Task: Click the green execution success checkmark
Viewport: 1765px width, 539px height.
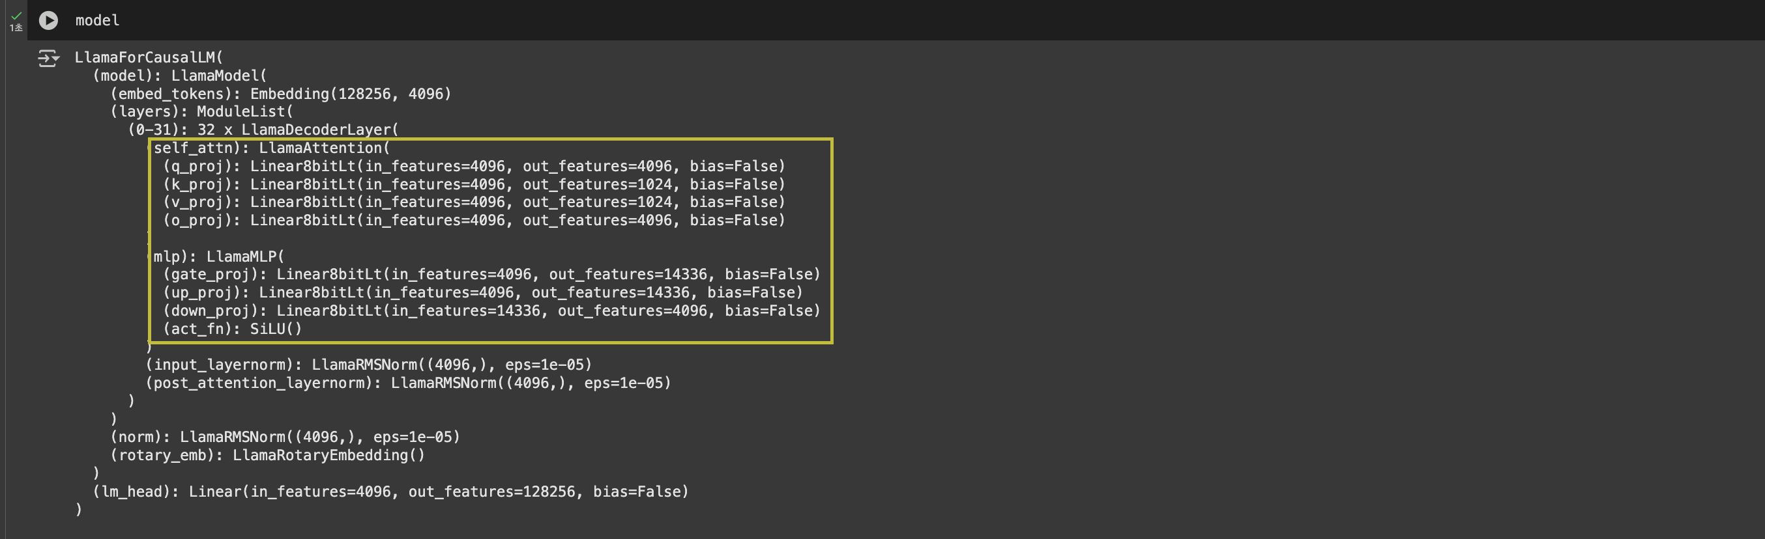Action: click(16, 15)
